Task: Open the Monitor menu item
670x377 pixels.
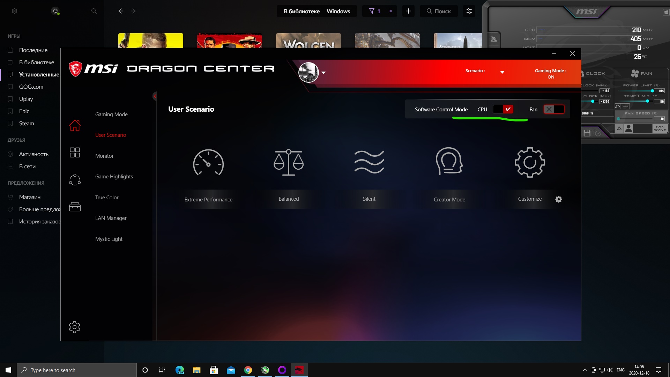Action: click(104, 156)
